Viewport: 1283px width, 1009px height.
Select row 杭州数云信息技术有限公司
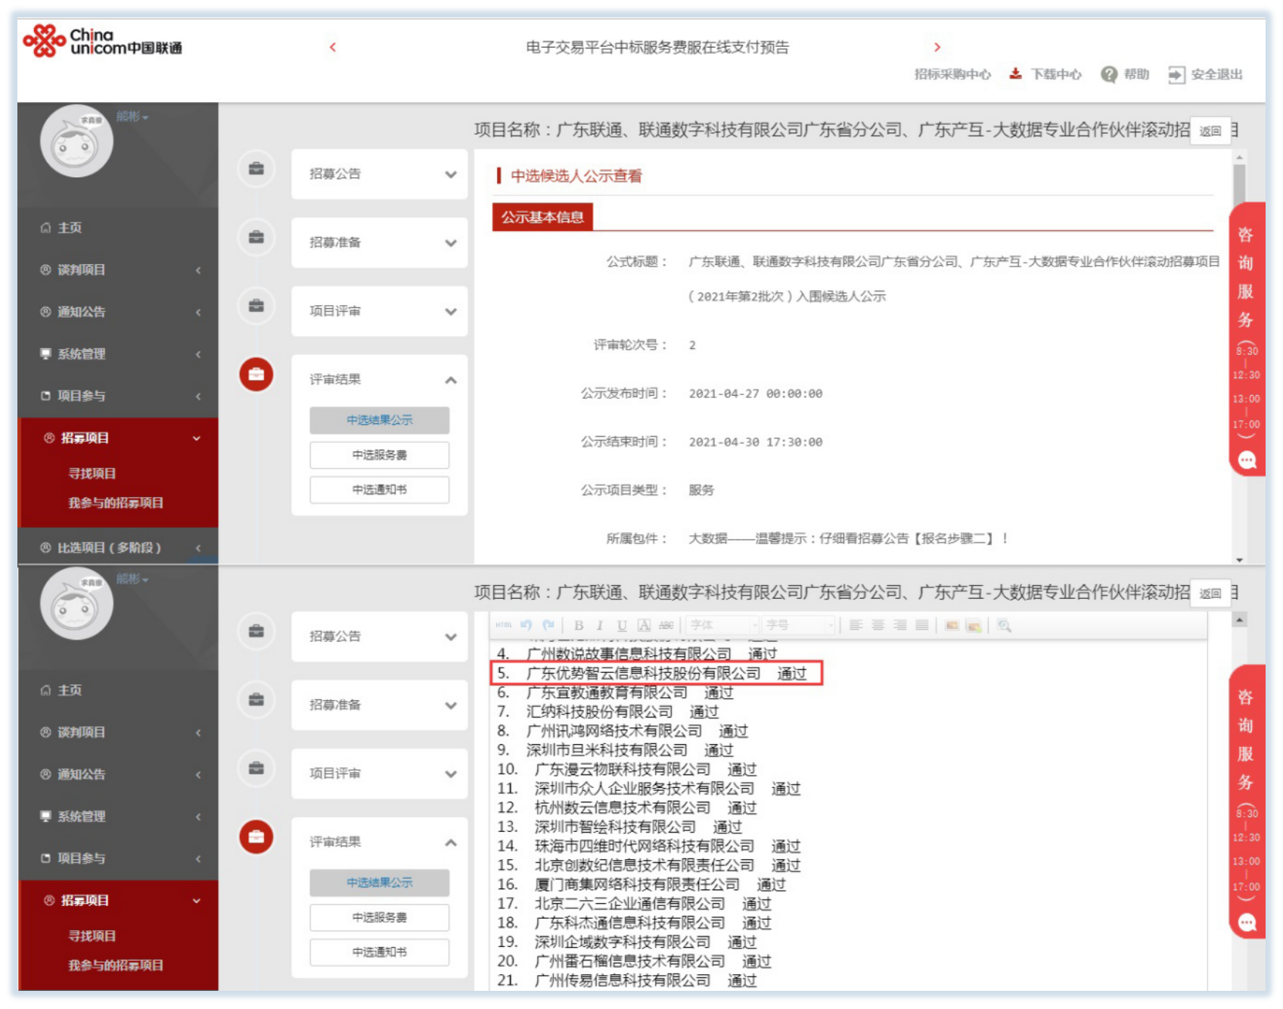tap(627, 808)
